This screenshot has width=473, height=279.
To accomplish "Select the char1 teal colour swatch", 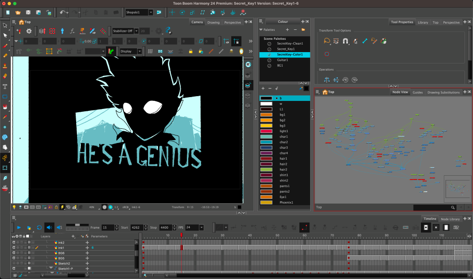I will [266, 136].
